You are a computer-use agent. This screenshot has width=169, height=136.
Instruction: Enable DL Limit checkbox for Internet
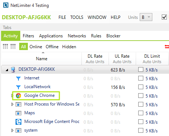click(141, 78)
